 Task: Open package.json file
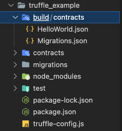click(55, 112)
